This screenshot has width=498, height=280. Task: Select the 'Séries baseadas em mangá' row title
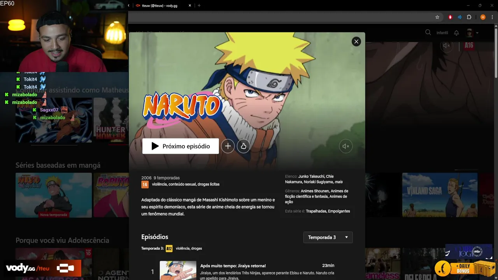(58, 165)
